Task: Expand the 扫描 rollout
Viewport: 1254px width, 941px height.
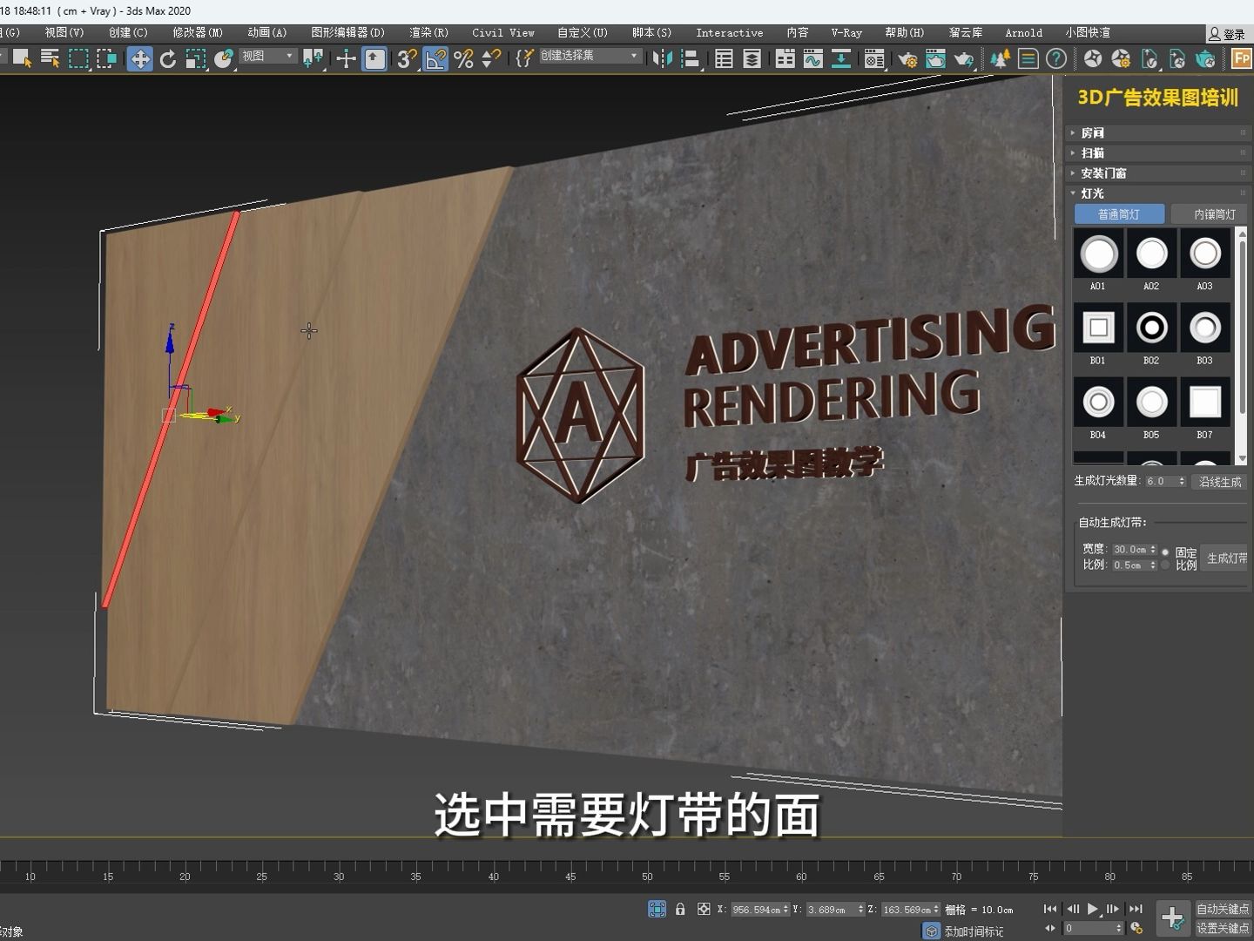Action: [x=1159, y=152]
